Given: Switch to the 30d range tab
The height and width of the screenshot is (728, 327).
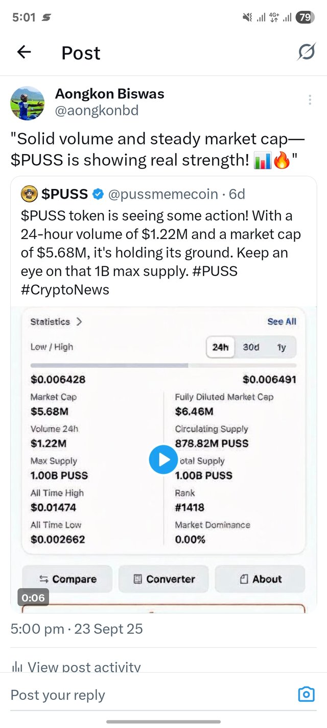Looking at the screenshot, I should 251,347.
